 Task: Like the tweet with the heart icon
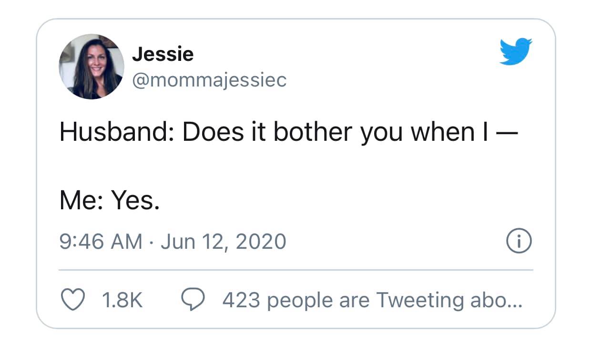click(x=72, y=300)
